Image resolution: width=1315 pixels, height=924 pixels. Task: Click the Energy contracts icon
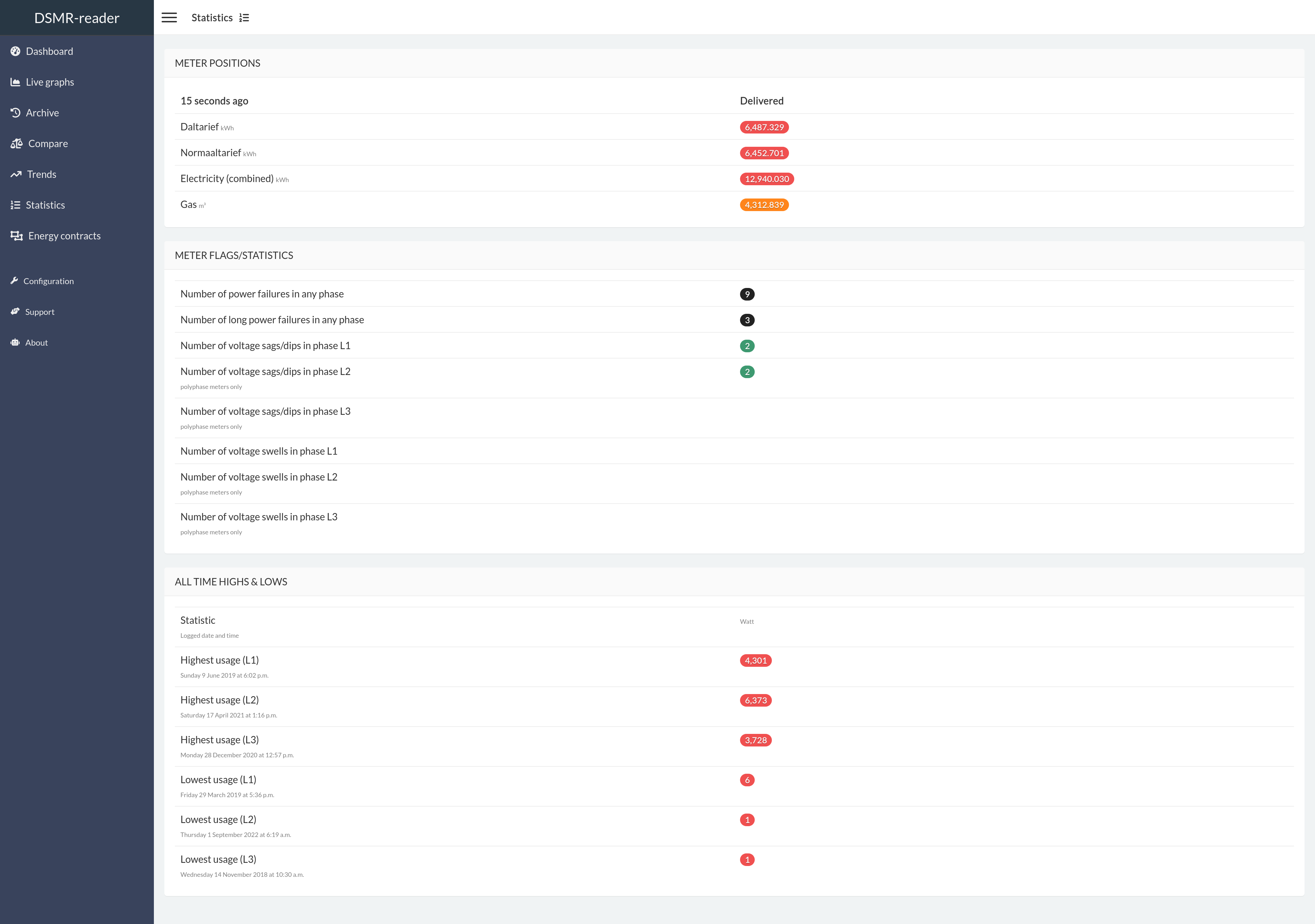coord(16,236)
